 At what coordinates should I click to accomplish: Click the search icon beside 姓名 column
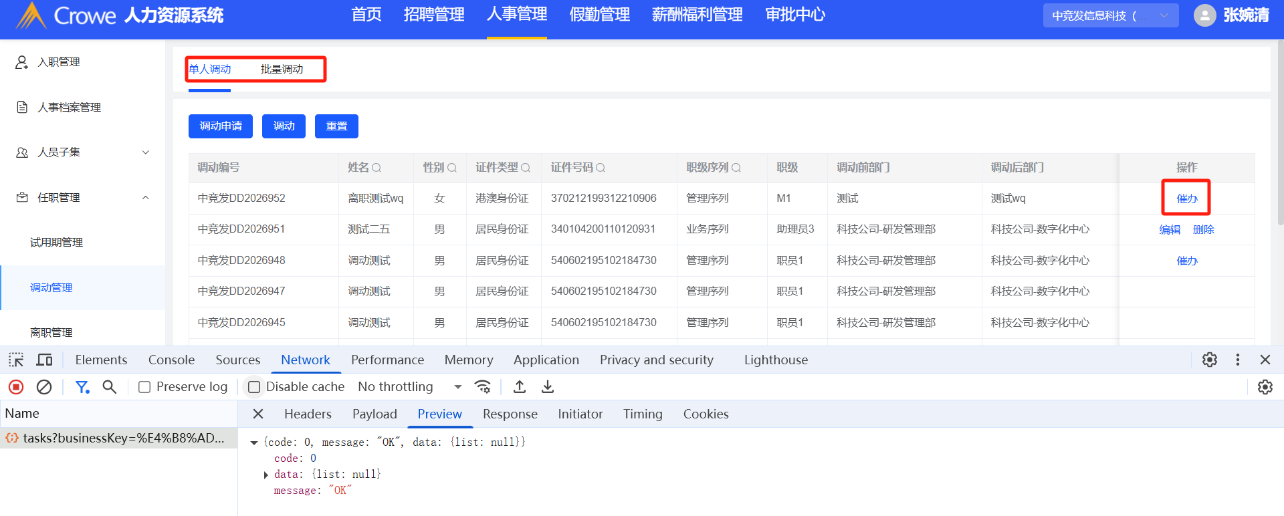tap(377, 168)
